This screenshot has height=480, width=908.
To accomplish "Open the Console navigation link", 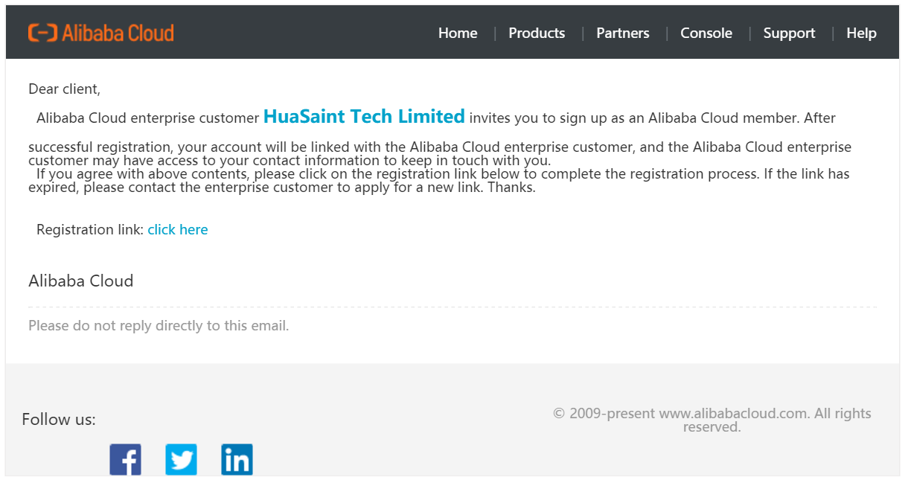I will 706,33.
